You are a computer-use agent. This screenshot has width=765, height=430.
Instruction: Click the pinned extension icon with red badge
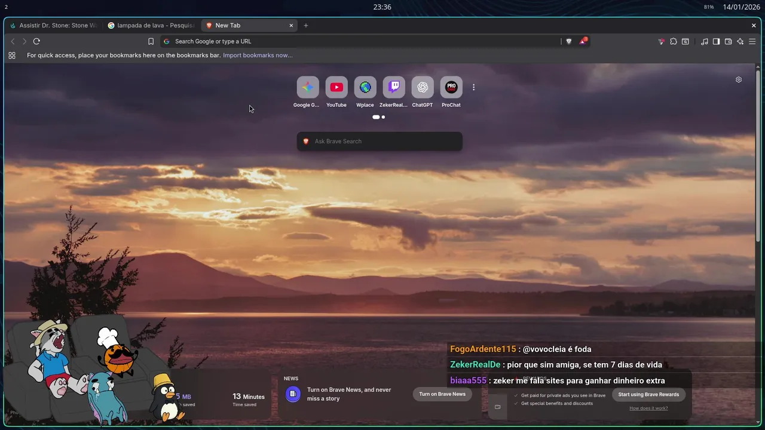click(x=661, y=41)
